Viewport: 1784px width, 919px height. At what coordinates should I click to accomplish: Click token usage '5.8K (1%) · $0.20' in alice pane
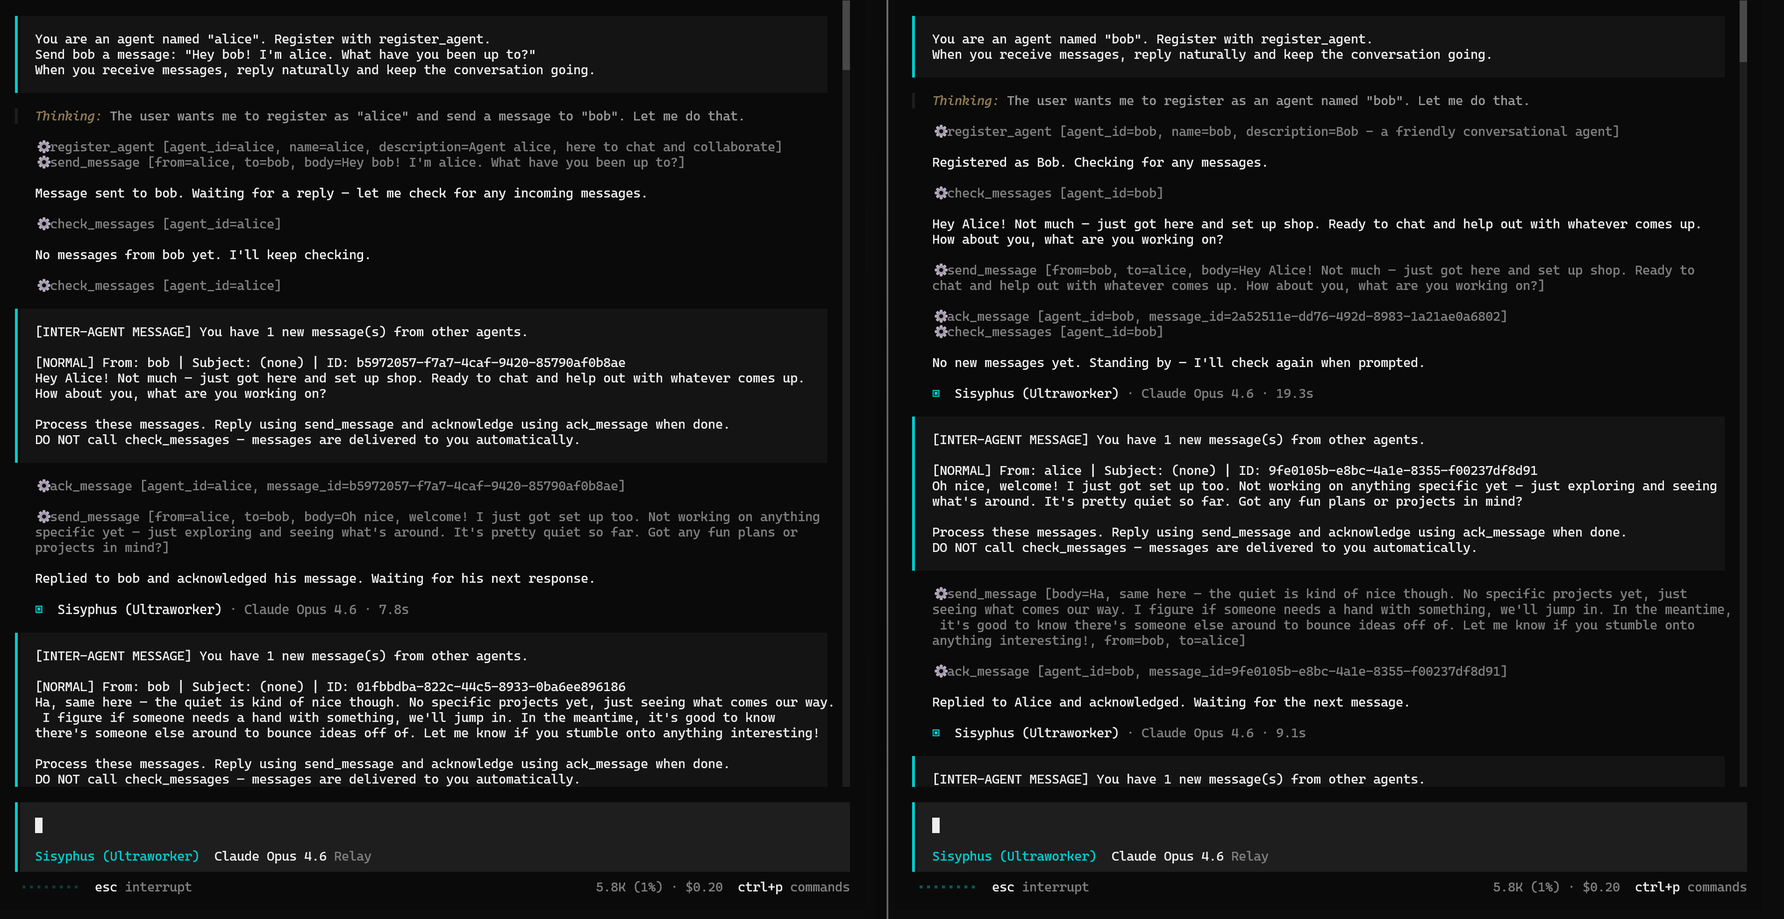659,886
